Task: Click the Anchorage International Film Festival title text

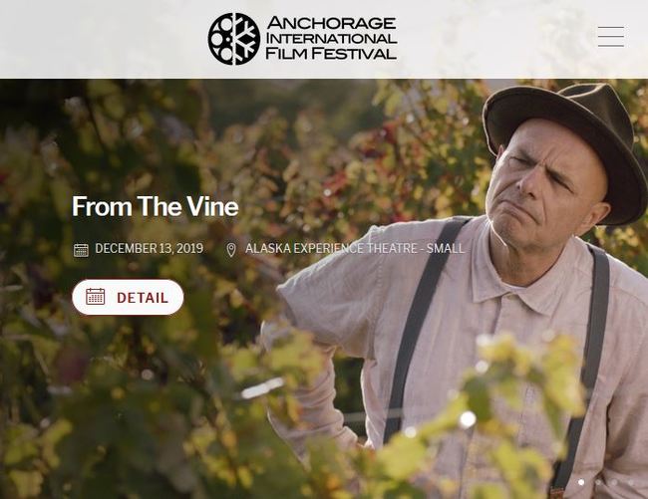Action: (331, 38)
